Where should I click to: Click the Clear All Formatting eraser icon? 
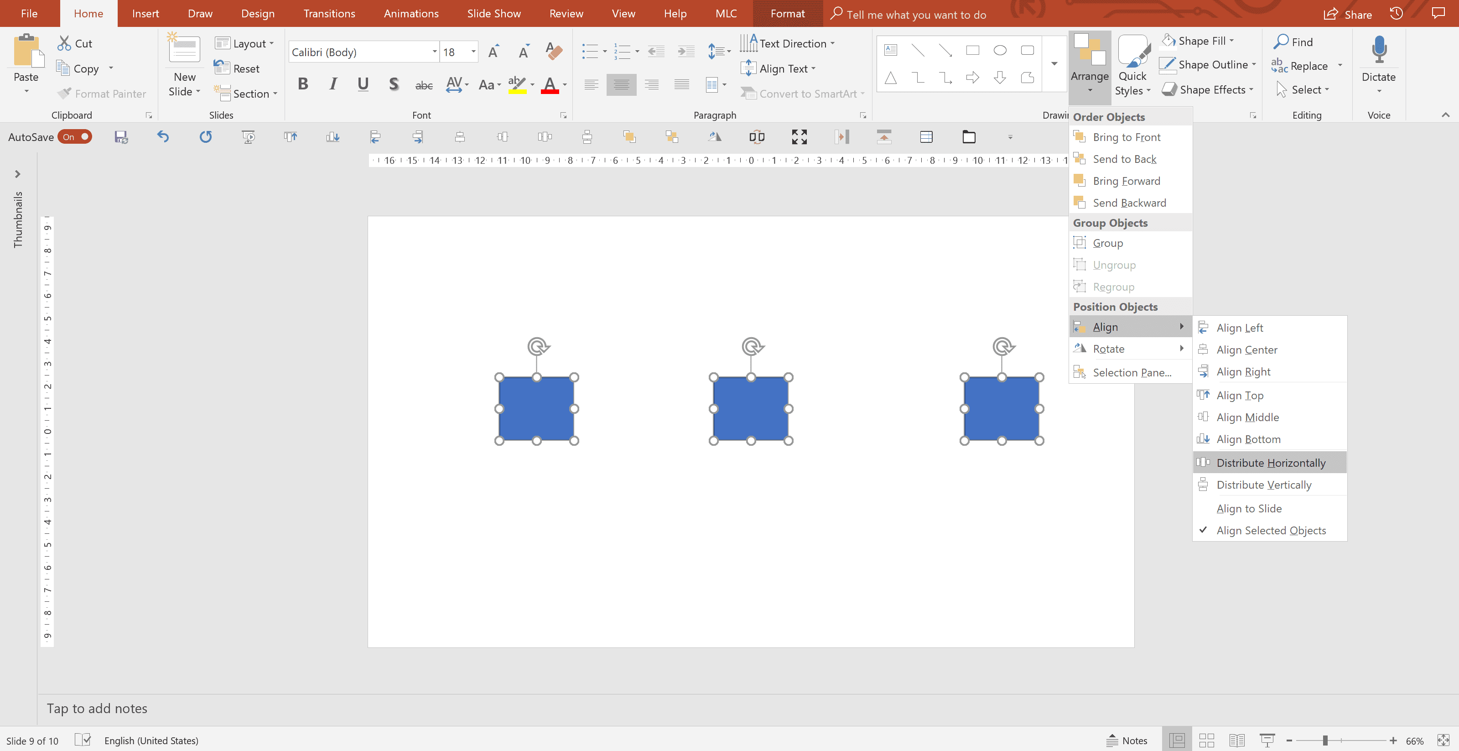pos(553,52)
